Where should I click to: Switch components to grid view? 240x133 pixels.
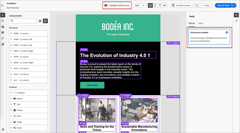pyautogui.click(x=40, y=21)
